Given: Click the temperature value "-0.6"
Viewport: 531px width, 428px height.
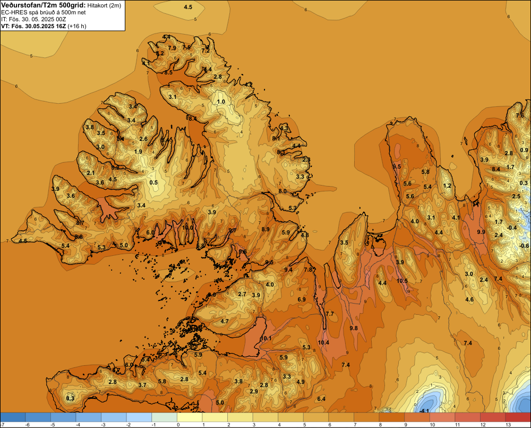Looking at the screenshot, I should tap(524, 246).
